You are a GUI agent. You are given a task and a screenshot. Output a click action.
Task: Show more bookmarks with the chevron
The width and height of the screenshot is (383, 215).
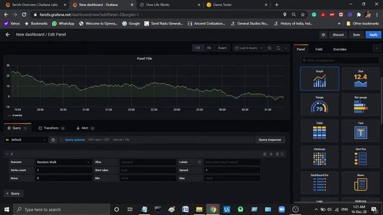(339, 24)
